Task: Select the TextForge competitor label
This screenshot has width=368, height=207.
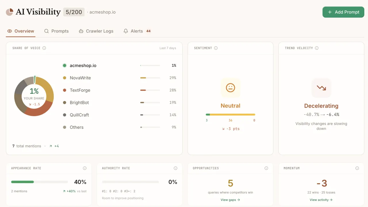Action: coord(80,90)
